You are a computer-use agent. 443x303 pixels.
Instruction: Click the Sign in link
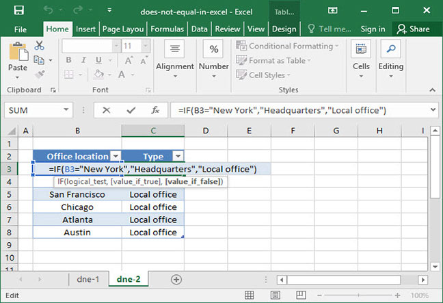(373, 29)
